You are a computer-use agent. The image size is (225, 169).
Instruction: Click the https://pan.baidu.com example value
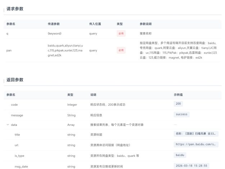click(196, 144)
